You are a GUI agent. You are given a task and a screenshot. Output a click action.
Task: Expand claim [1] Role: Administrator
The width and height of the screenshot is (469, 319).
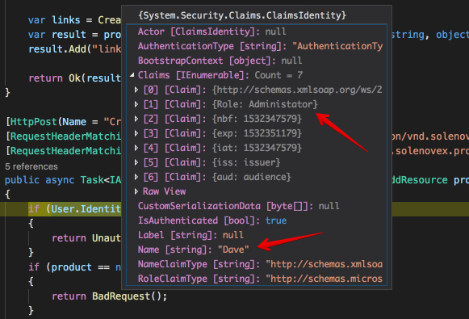coord(136,104)
